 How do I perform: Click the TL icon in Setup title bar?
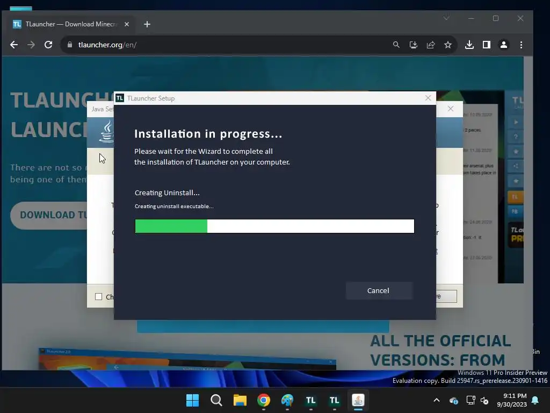[x=120, y=98]
